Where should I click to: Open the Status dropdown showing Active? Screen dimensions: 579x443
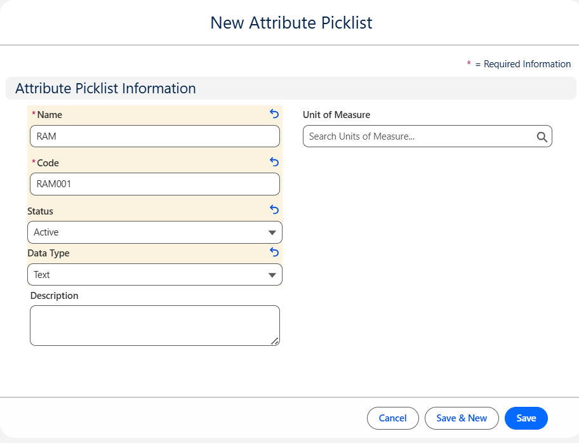pos(154,232)
